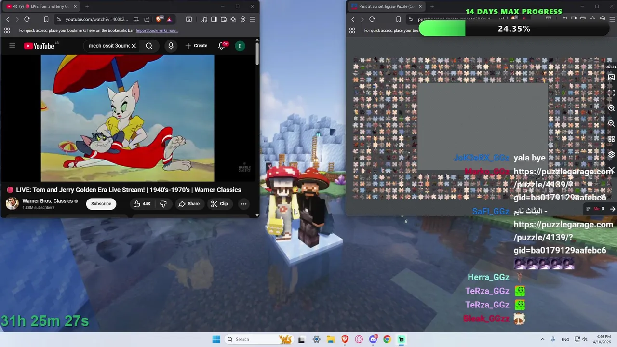The image size is (617, 347).
Task: Toggle puzzle fullscreen mode
Action: [611, 93]
